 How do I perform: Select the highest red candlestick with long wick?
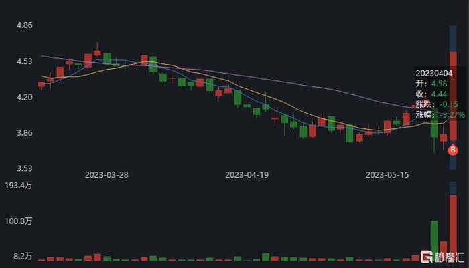97,49
